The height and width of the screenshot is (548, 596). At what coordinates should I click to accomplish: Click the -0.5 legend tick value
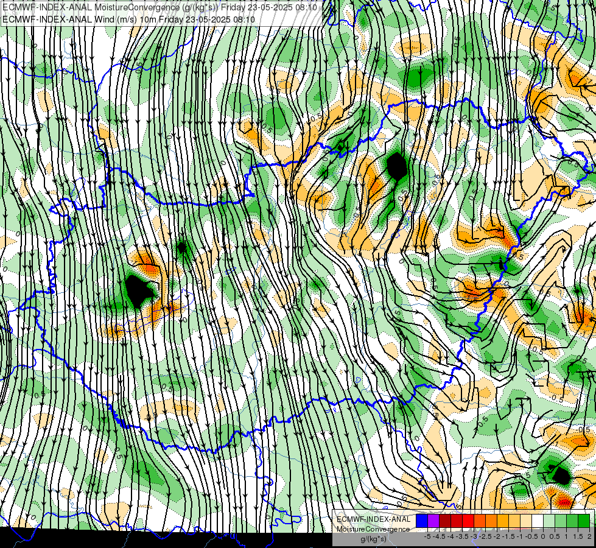point(531,536)
